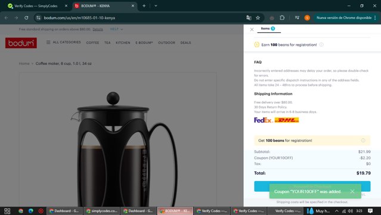Click the Total $19.79 amount
Viewport: 381px width, 215px height.
click(364, 173)
